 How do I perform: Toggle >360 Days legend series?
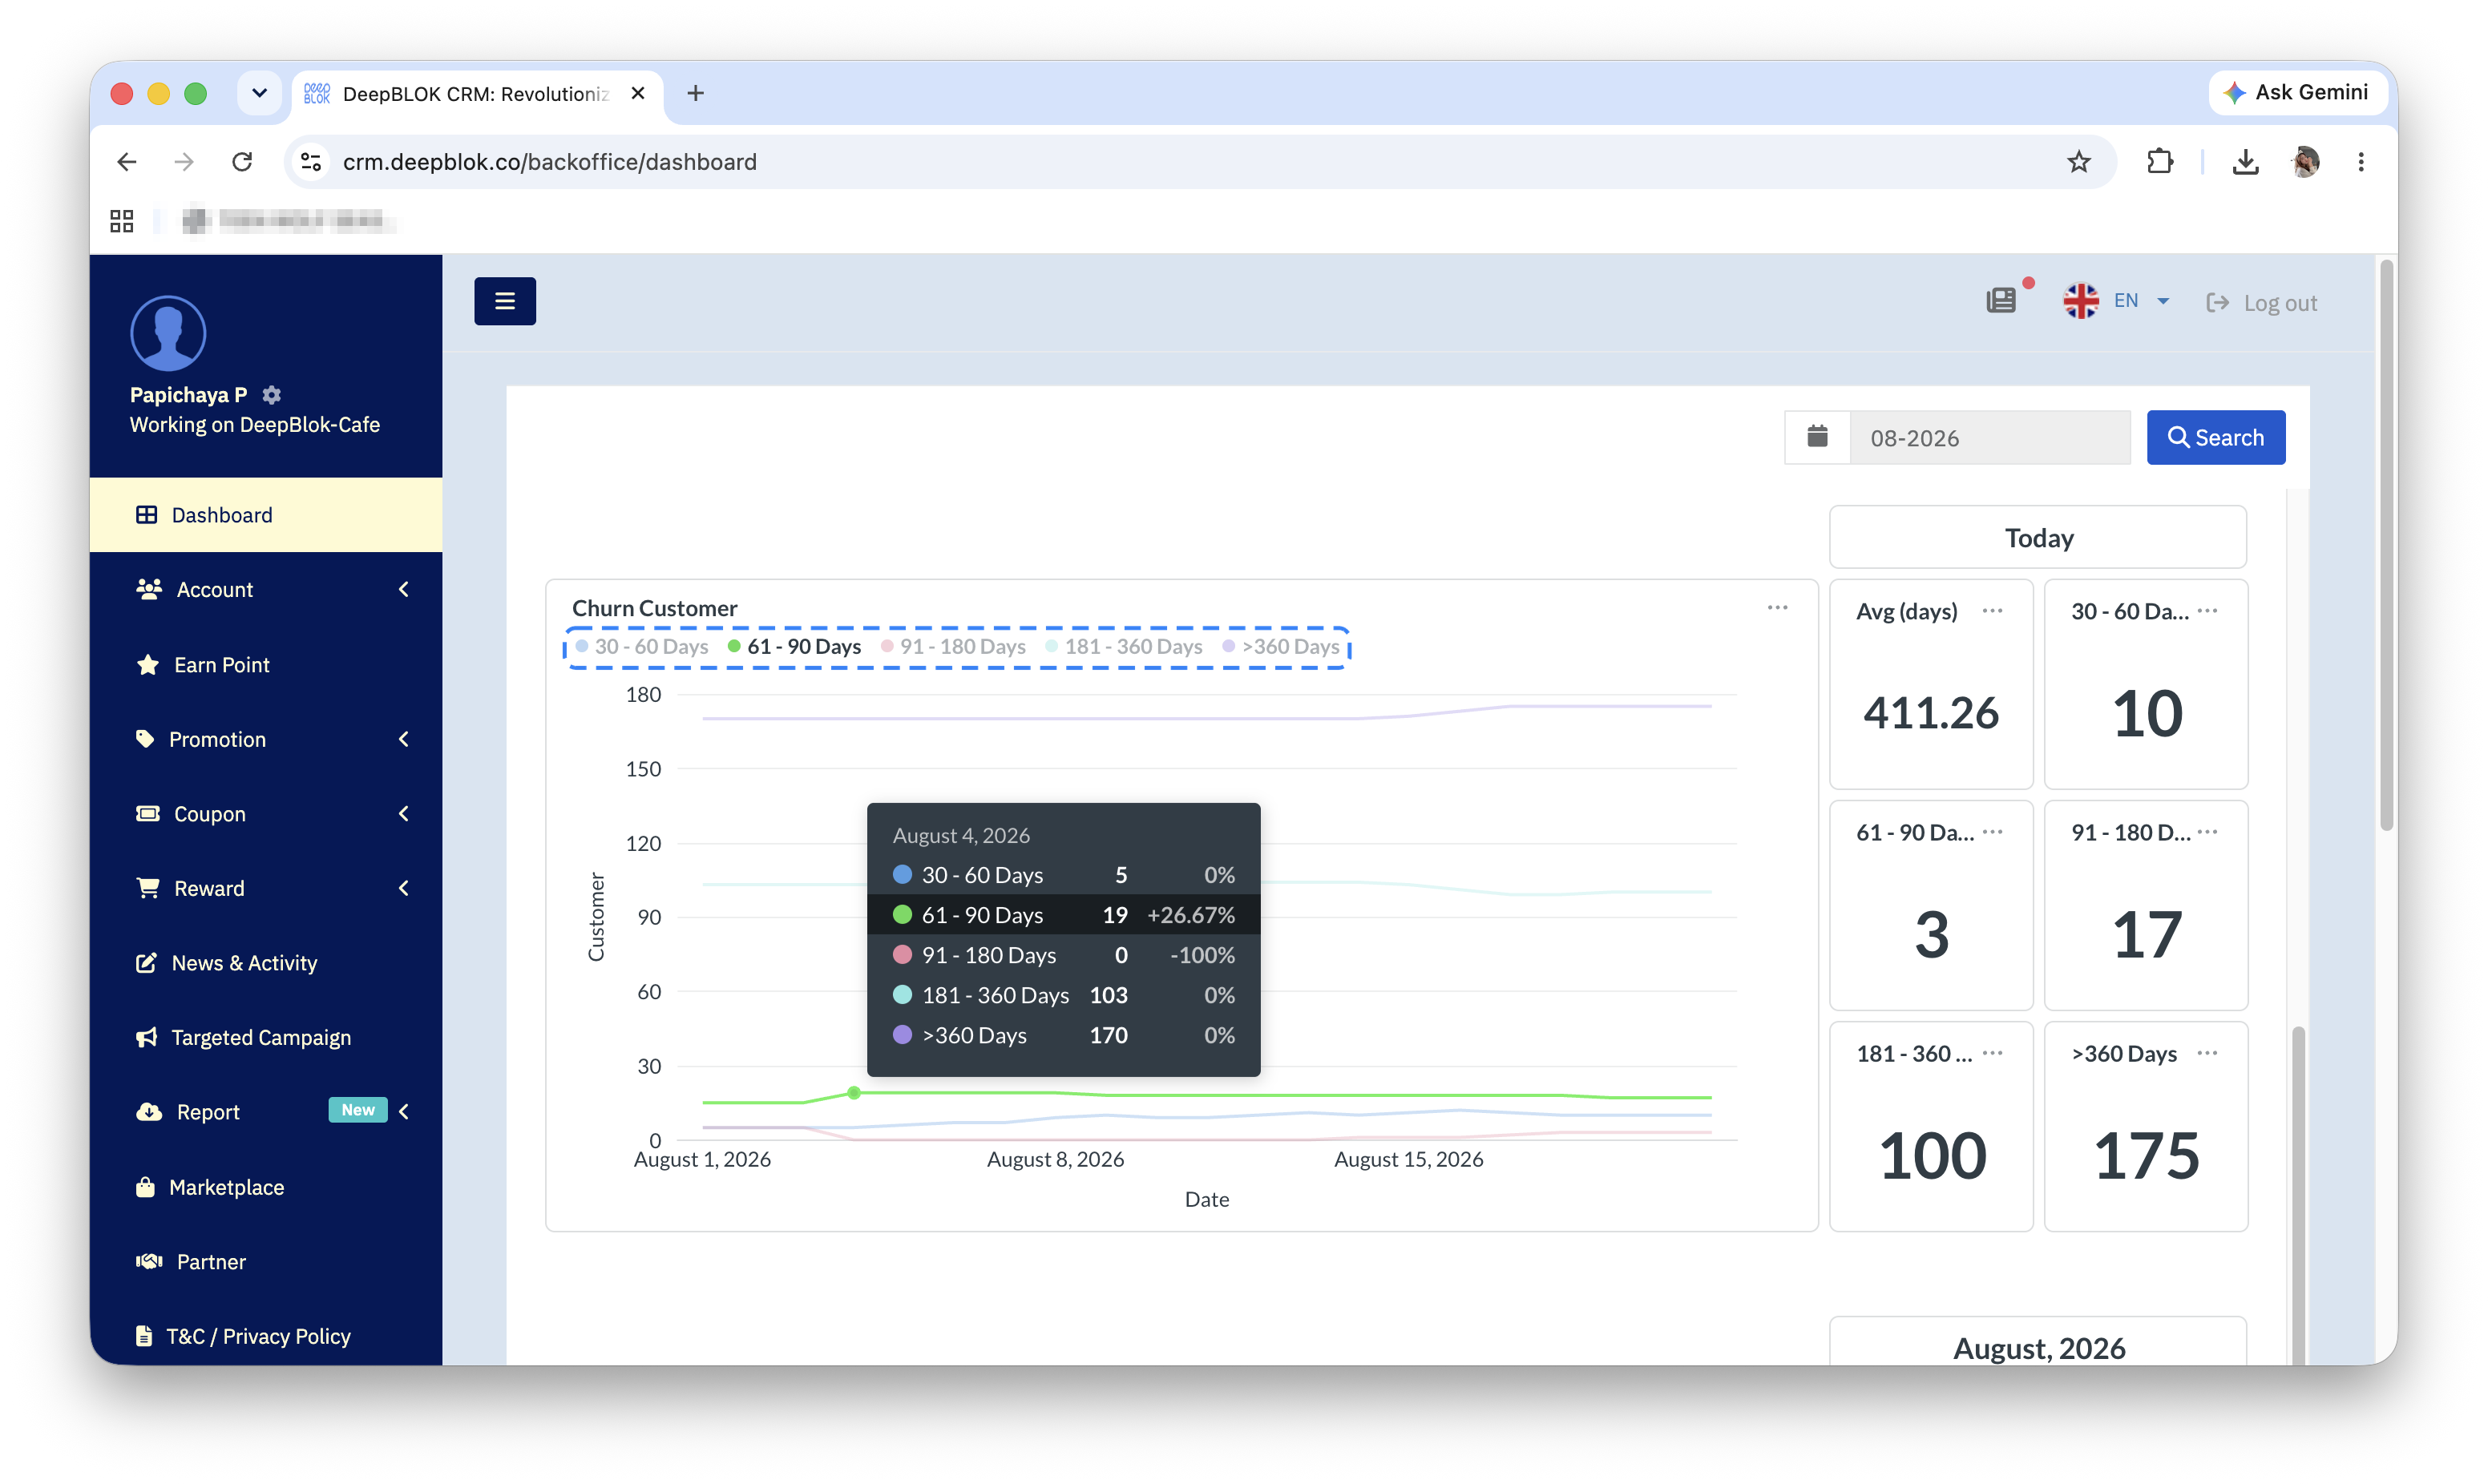[x=1280, y=647]
